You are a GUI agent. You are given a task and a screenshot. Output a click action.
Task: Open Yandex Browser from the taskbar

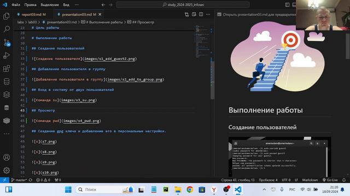214,189
